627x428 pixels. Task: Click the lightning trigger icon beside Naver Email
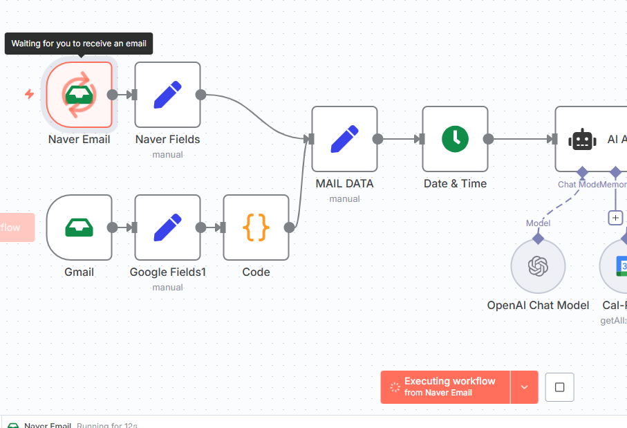coord(29,94)
